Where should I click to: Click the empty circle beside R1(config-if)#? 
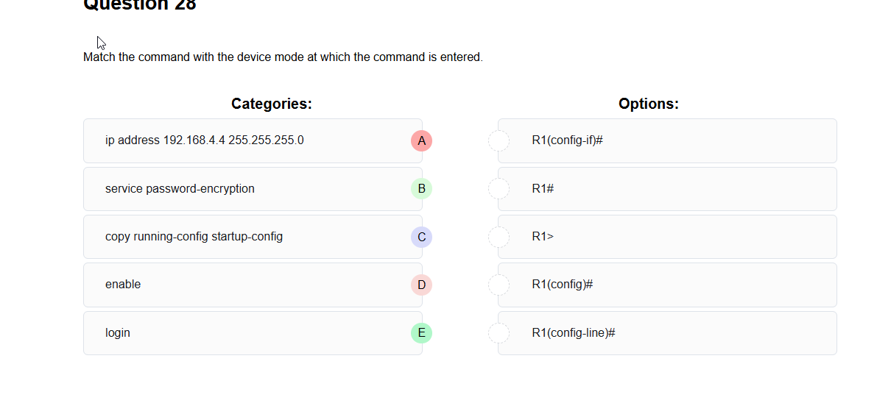[x=499, y=140]
